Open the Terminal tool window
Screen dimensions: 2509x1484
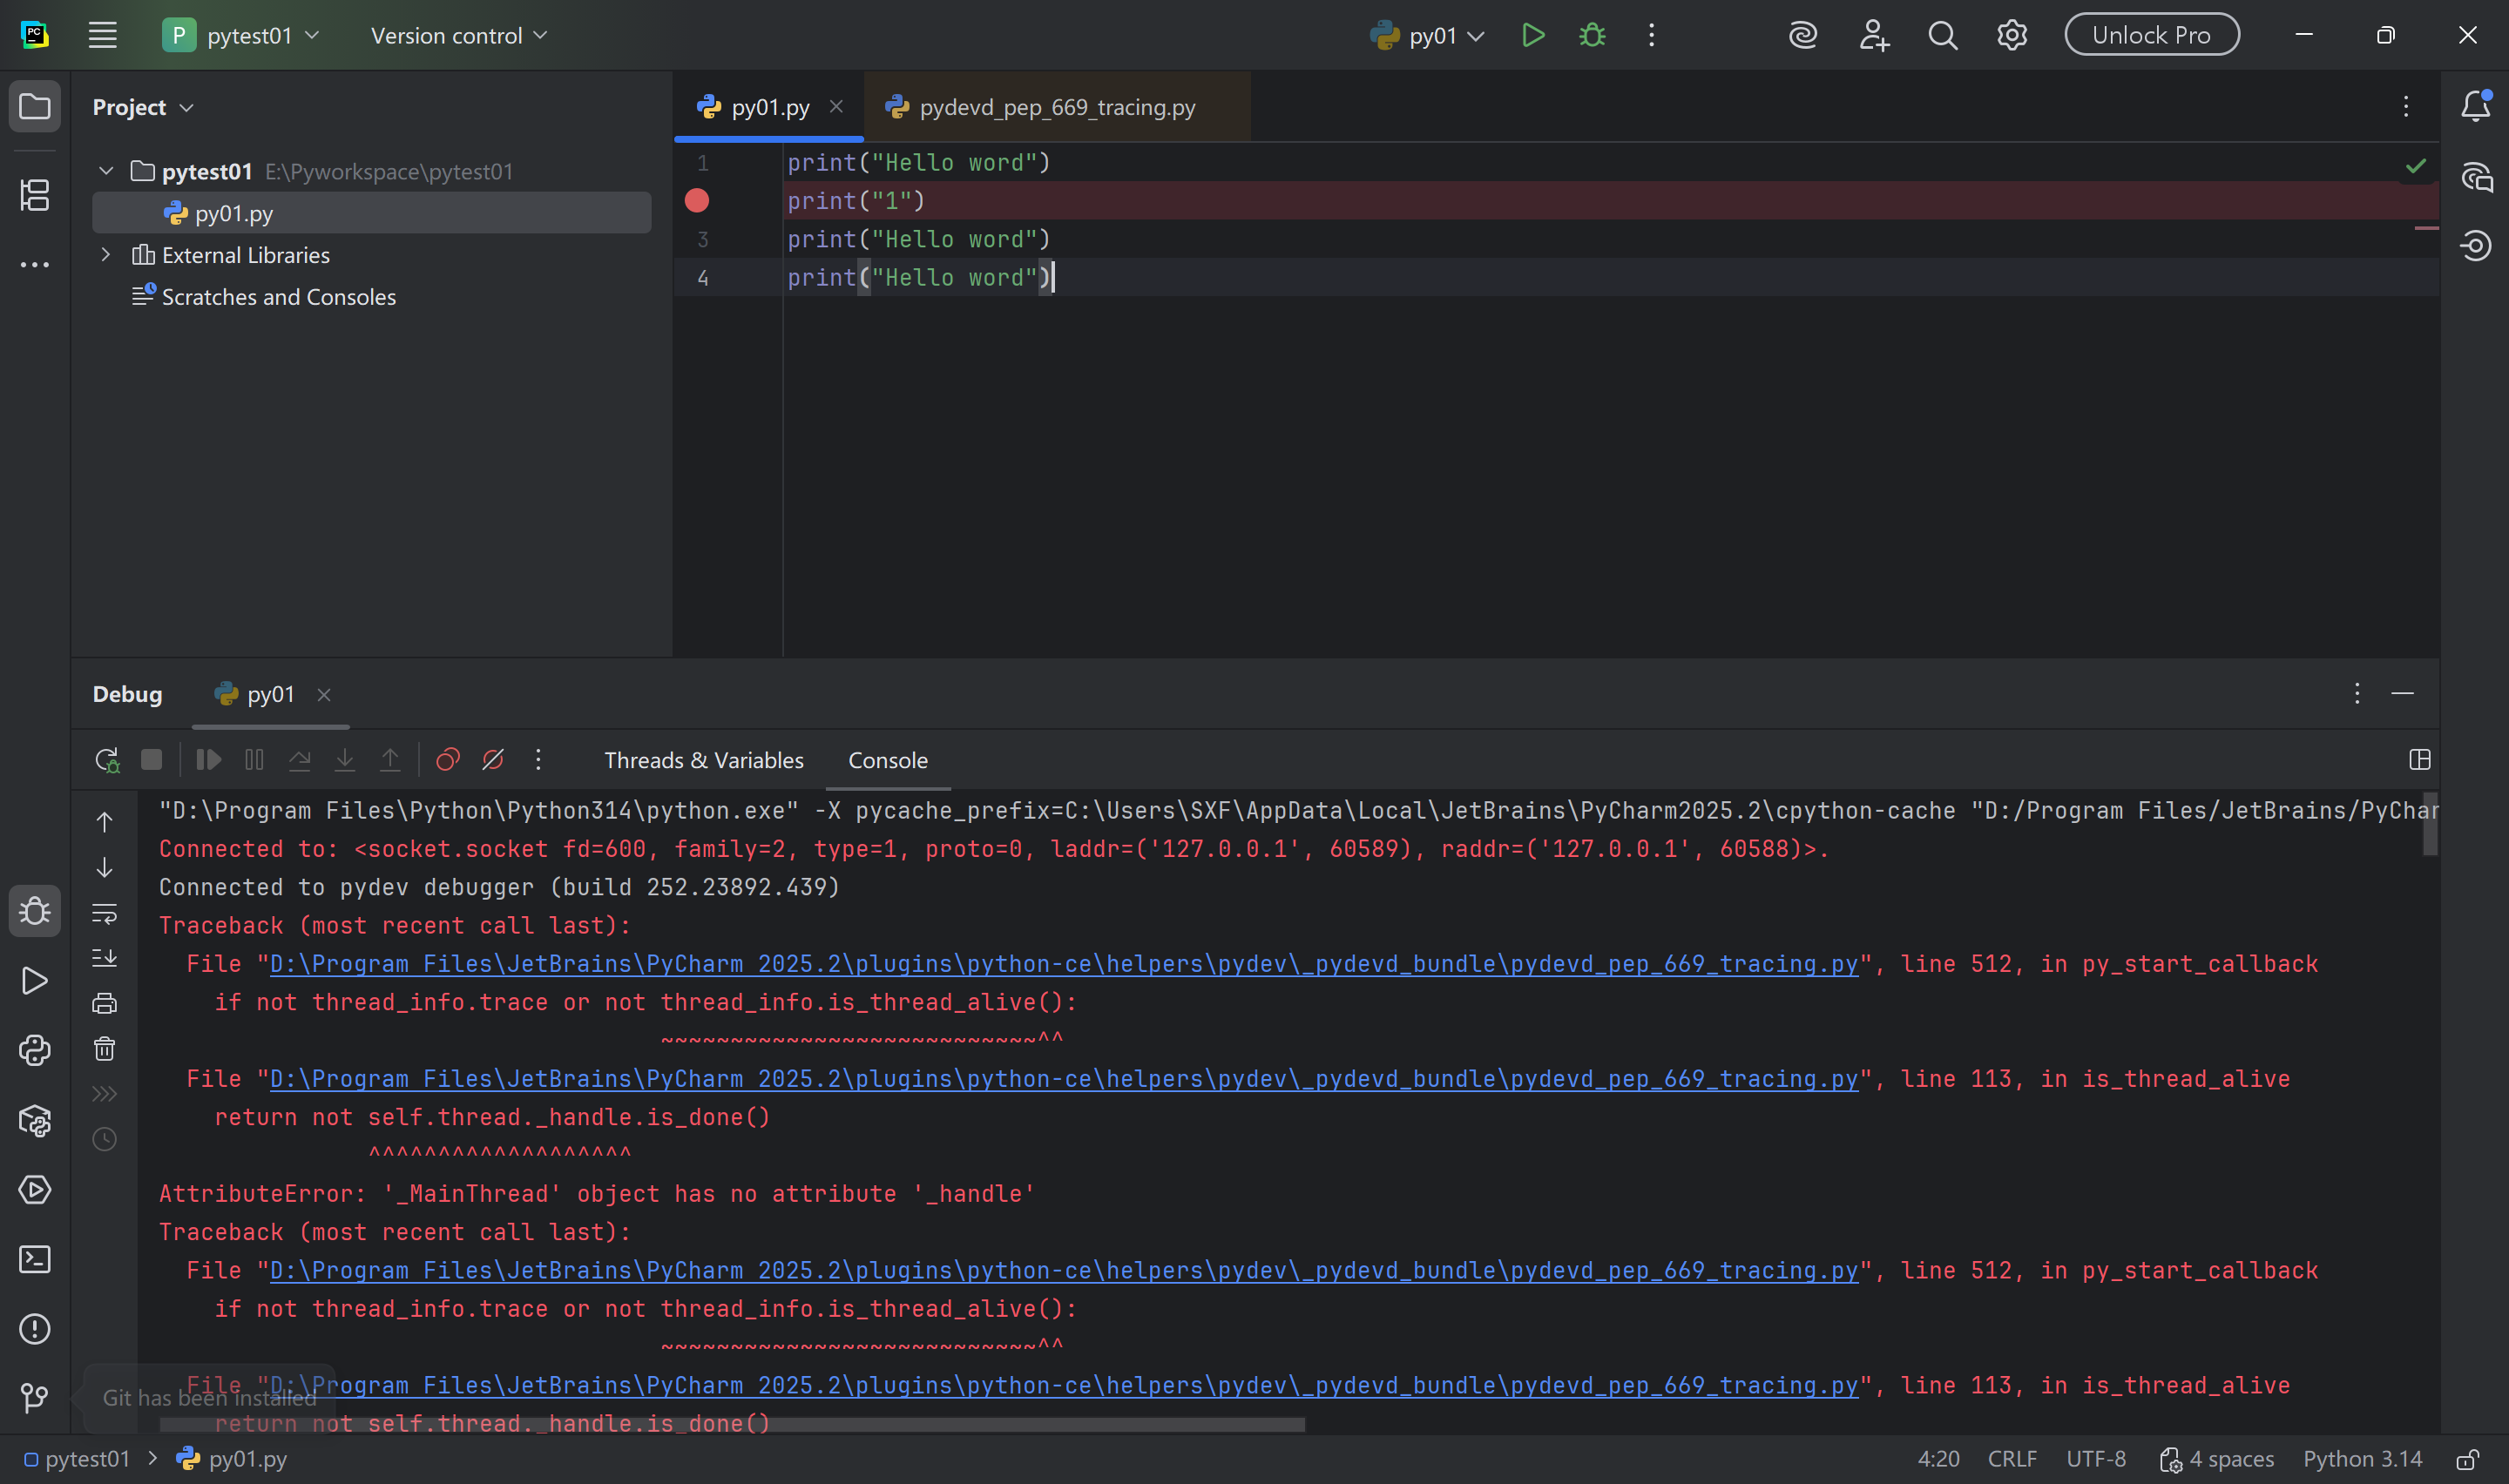[35, 1259]
